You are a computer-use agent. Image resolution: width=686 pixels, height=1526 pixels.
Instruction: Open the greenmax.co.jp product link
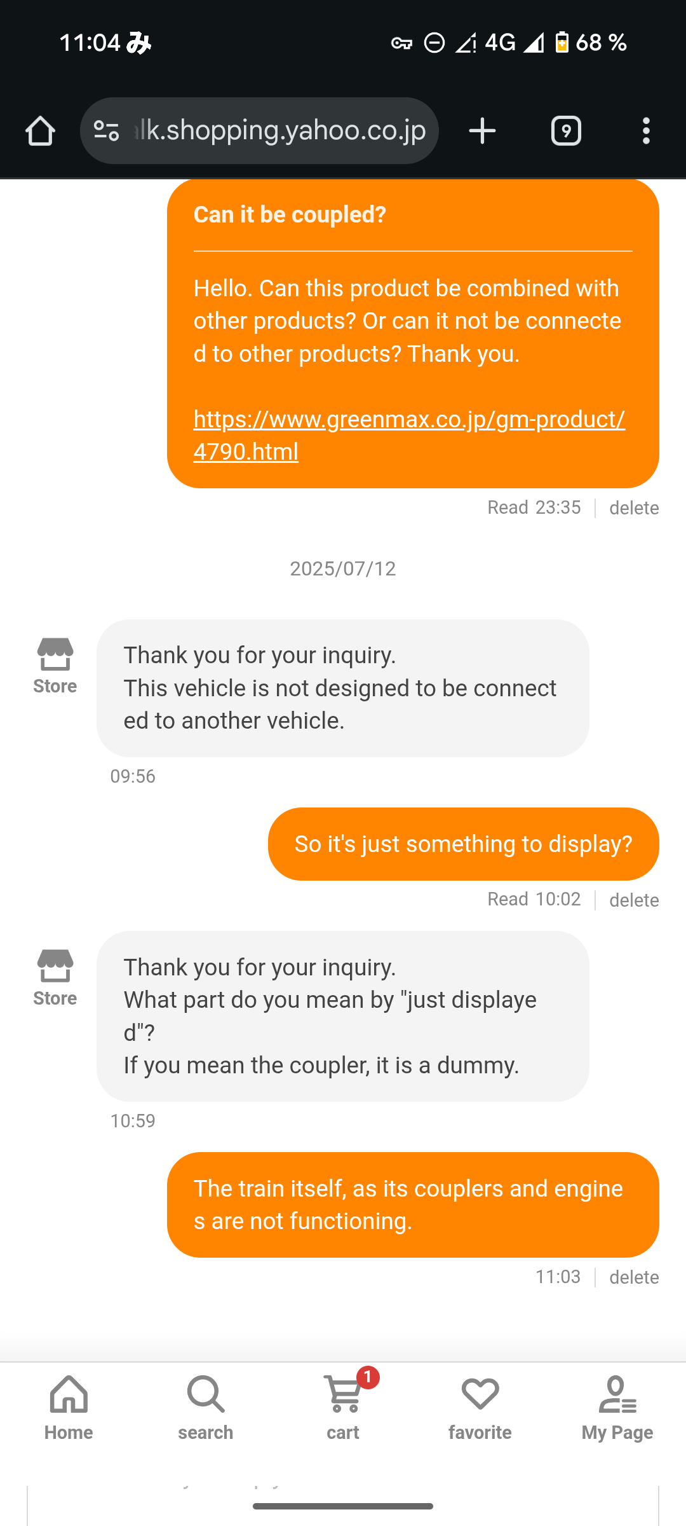pos(409,435)
